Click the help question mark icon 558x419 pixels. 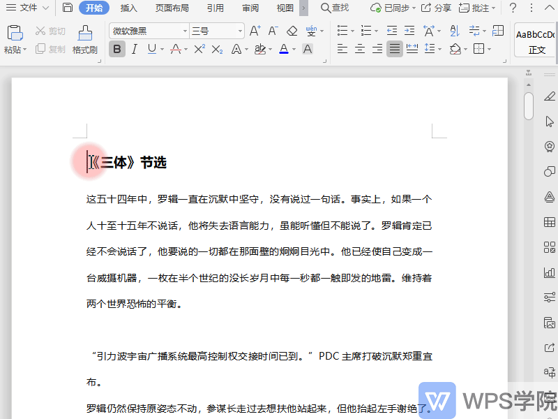pos(513,8)
